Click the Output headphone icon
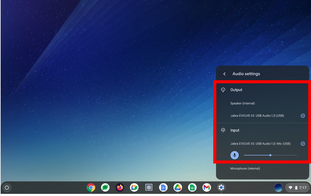311x196 pixels. coord(223,90)
